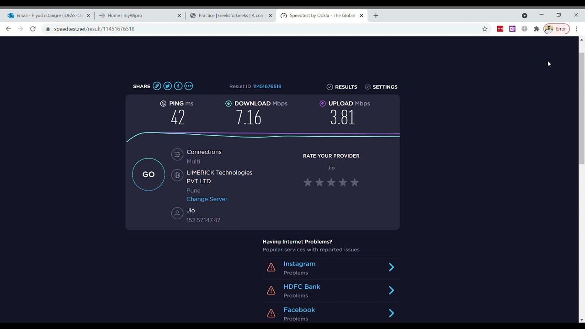Rate provider one star
Viewport: 585px width, 329px height.
click(x=308, y=182)
